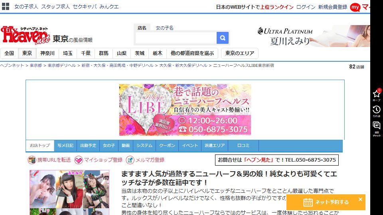
Task: Click the 携帯URLを転送 phone icon
Action: [x=32, y=160]
